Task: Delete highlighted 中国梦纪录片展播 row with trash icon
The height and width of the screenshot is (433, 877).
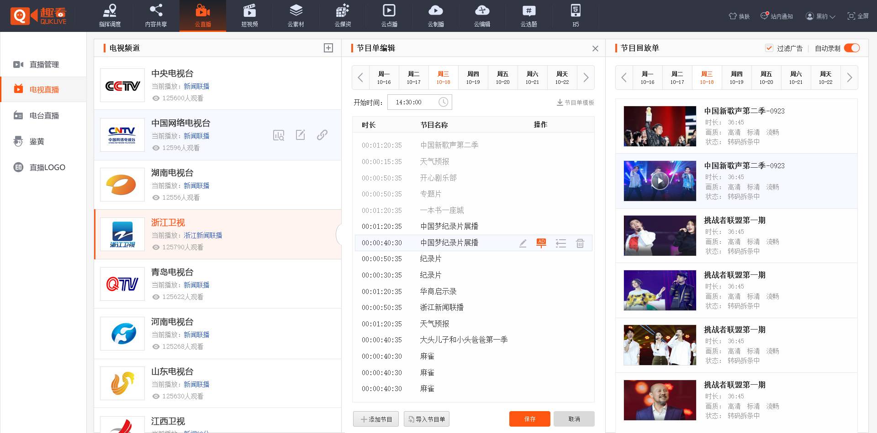Action: point(580,243)
